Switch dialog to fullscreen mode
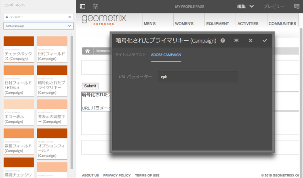This screenshot has height=178, width=303. [x=236, y=40]
